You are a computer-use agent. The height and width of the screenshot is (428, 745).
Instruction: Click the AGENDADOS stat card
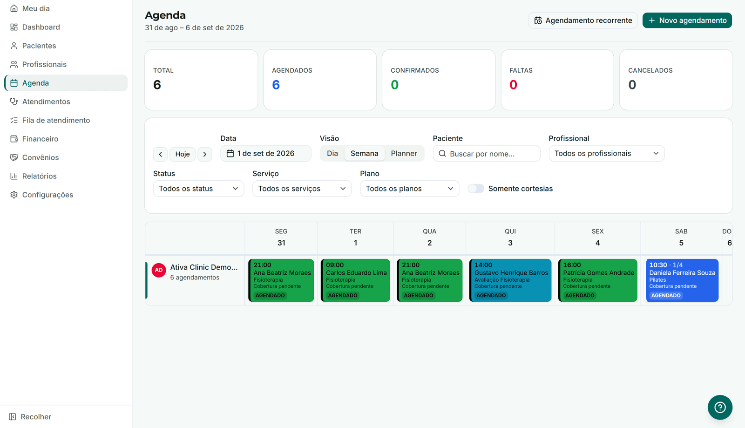click(320, 80)
